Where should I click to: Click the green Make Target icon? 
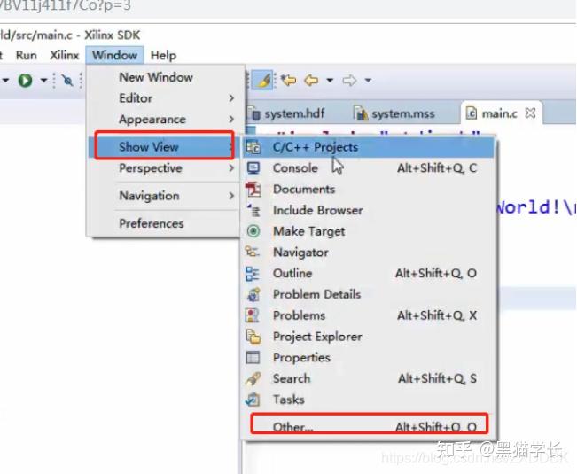(253, 231)
